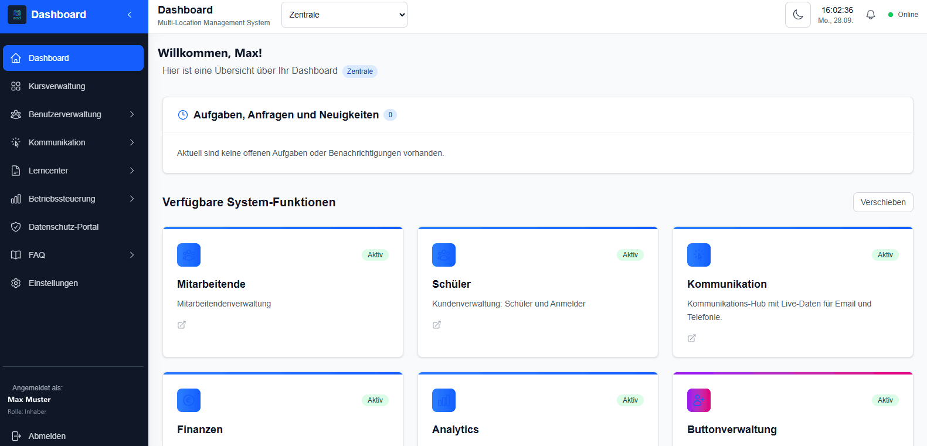The height and width of the screenshot is (446, 927).
Task: Expand Kommunikation submenu chevron
Action: [132, 142]
